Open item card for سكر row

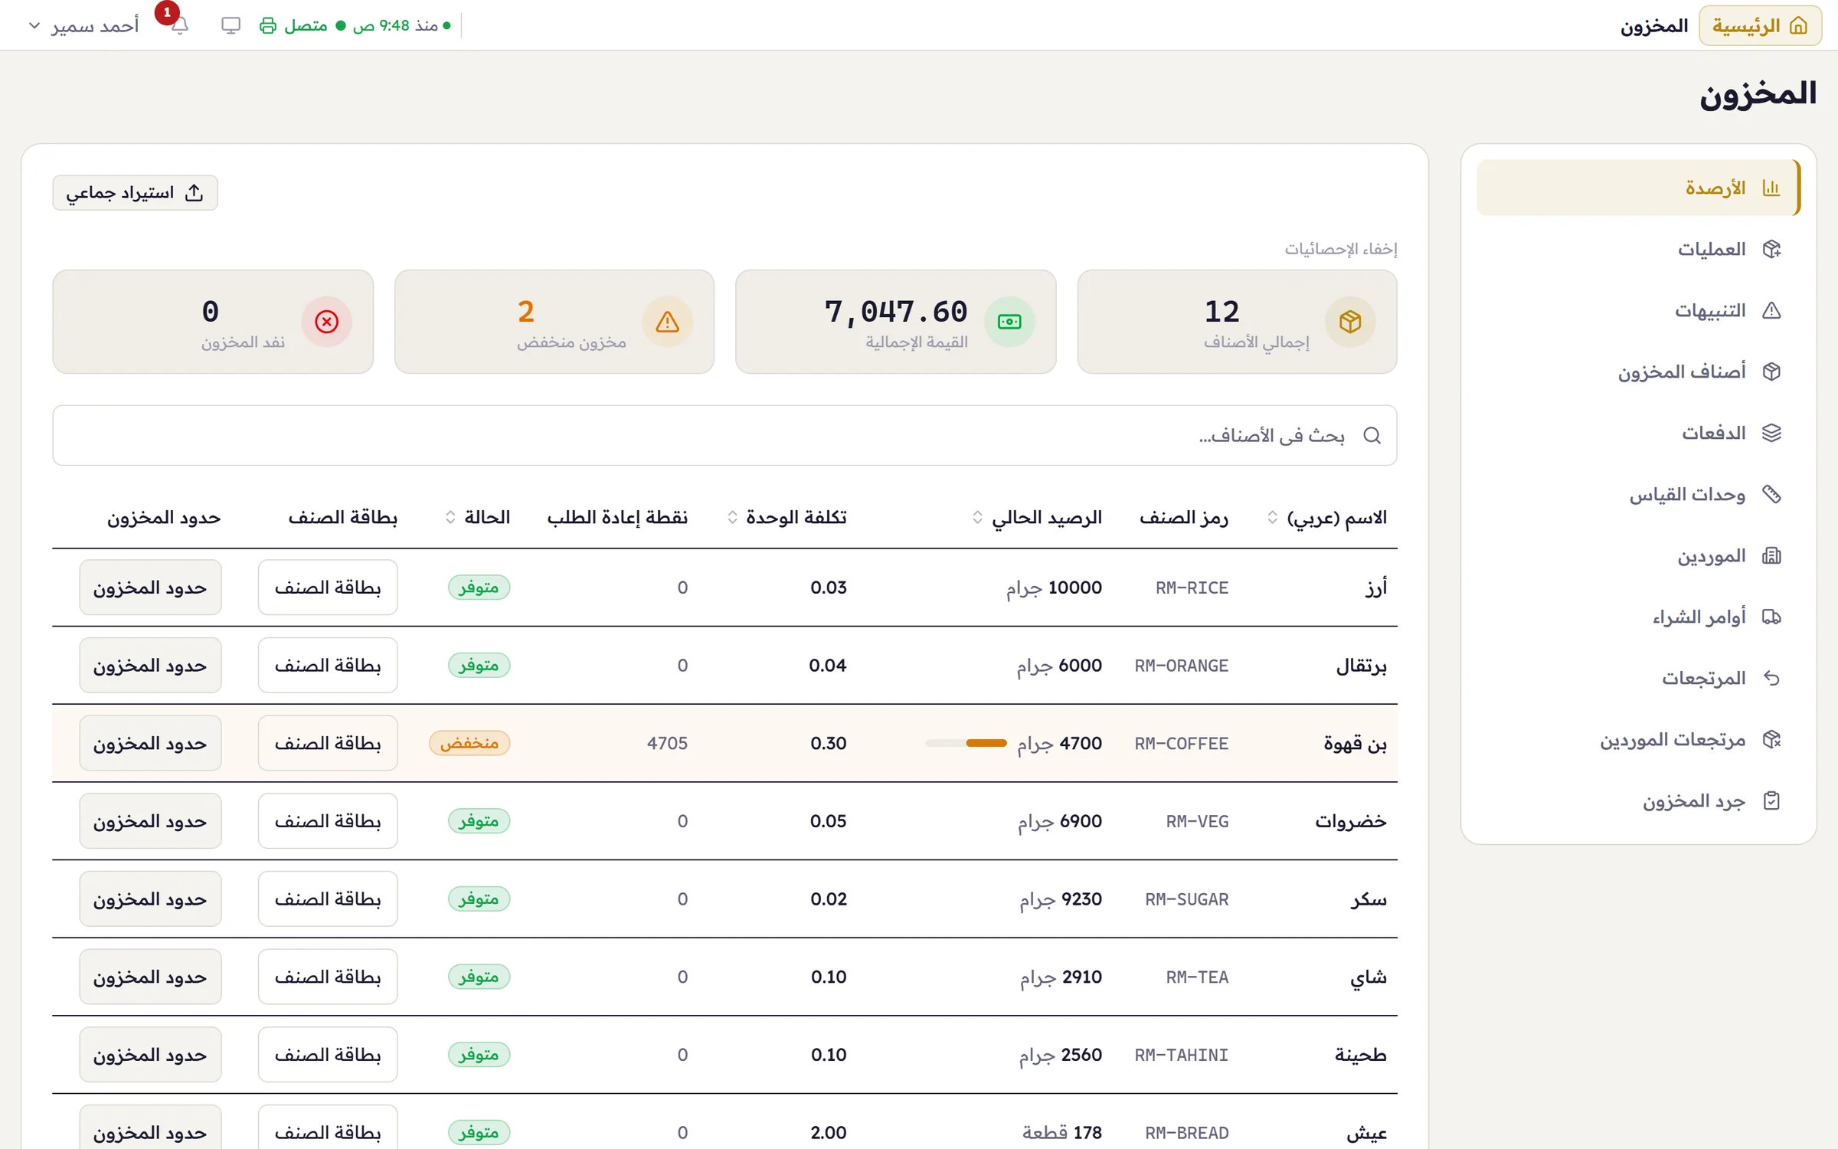coord(328,899)
